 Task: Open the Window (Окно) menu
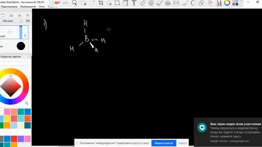pos(42,7)
